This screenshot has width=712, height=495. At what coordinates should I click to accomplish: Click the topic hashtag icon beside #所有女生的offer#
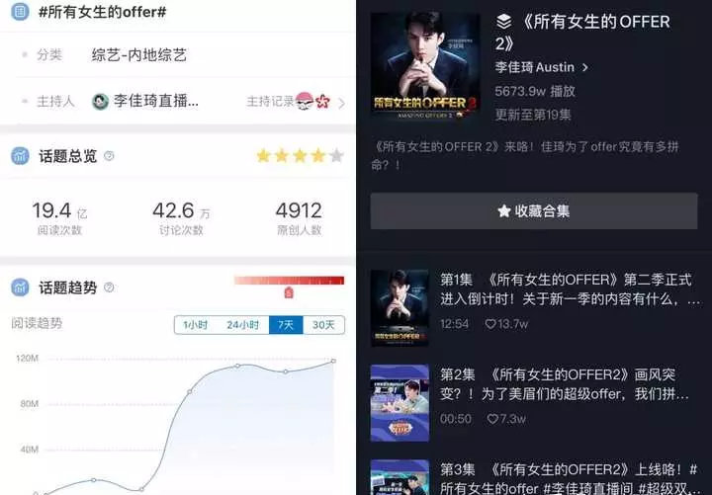[x=20, y=12]
